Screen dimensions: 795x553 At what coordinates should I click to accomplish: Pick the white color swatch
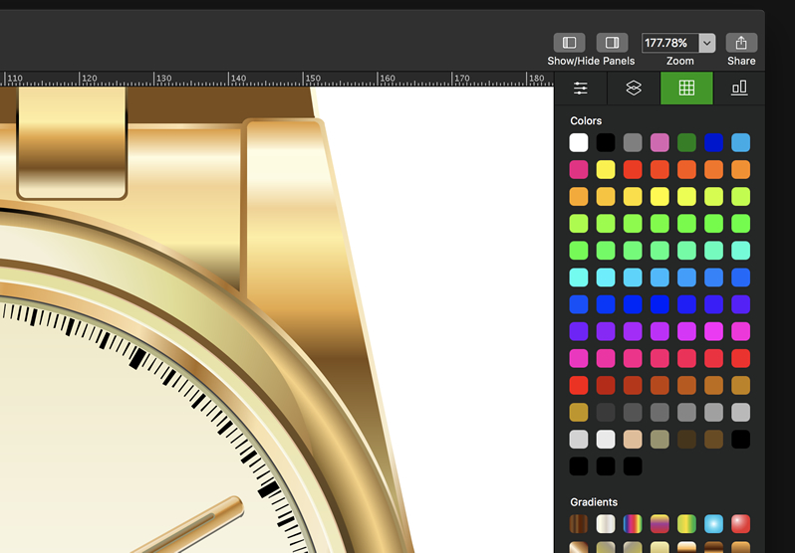579,142
